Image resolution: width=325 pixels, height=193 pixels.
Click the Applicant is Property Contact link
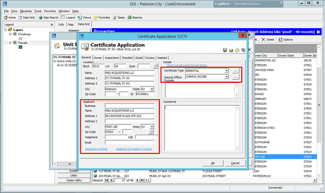click(134, 149)
